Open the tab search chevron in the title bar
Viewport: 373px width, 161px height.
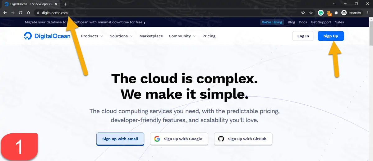click(x=334, y=4)
